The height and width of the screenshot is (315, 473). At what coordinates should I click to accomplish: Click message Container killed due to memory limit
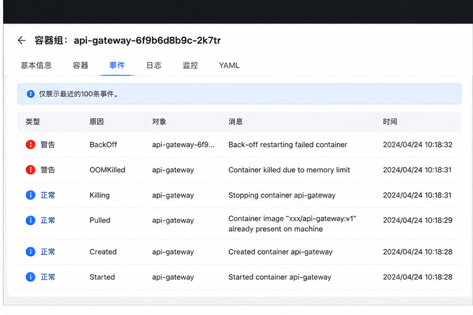click(289, 170)
